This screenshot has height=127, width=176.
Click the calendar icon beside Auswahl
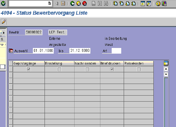11,51
